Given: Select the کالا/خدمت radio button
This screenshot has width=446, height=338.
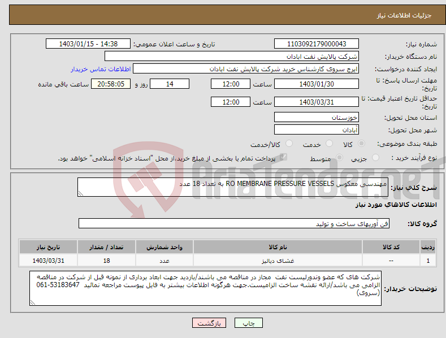Looking at the screenshot, I should coord(289,144).
